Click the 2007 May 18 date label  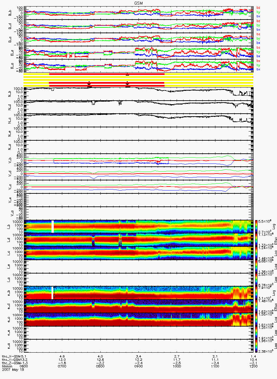(13, 369)
